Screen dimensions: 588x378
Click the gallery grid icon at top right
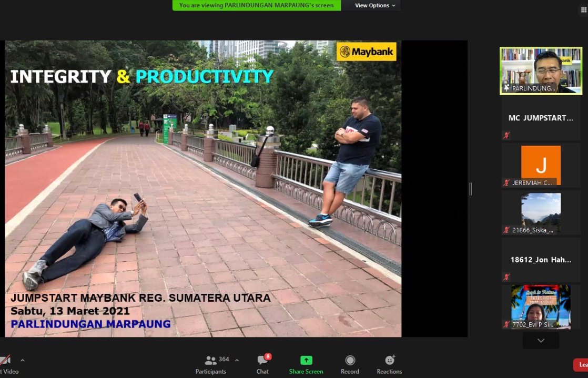(x=584, y=10)
